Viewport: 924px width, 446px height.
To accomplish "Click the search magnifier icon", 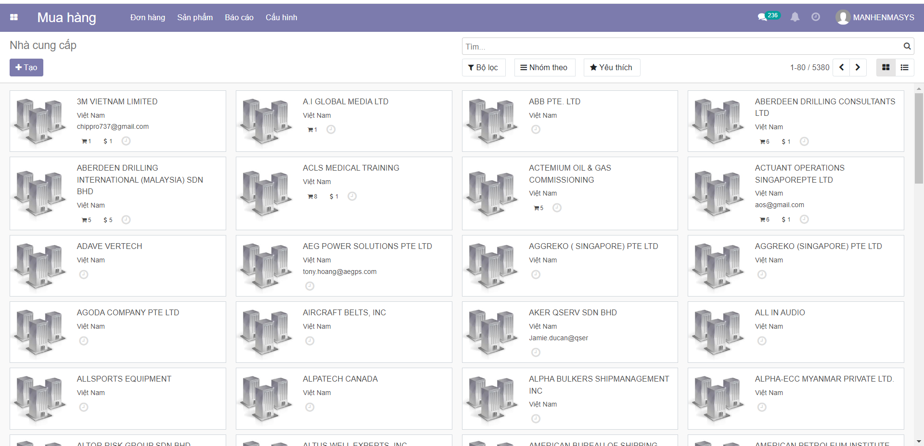I will (907, 46).
